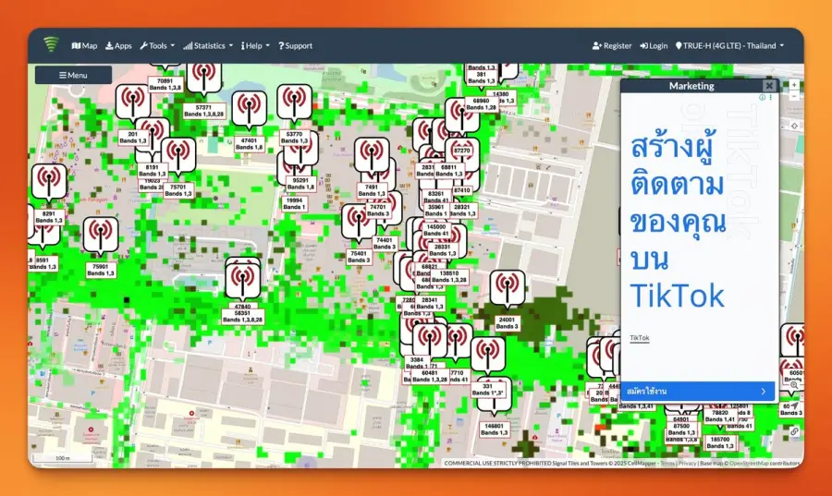Click the ad info icon in the Marketing panel
This screenshot has width=832, height=496.
pyautogui.click(x=762, y=98)
